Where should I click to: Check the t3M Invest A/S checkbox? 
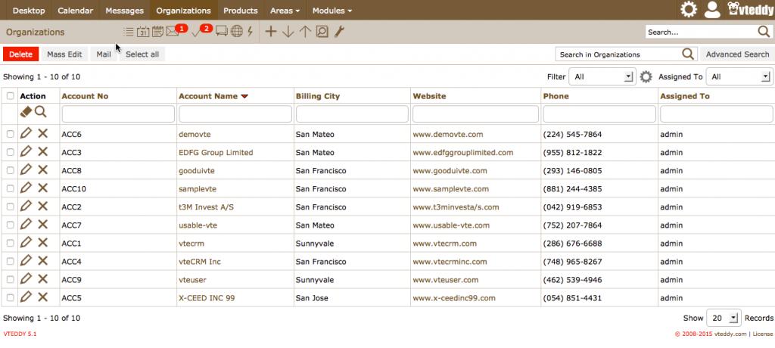coord(11,207)
